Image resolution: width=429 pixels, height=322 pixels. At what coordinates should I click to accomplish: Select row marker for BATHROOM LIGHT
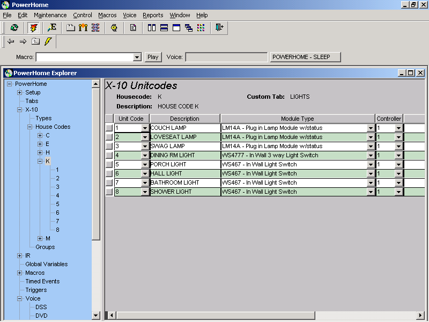pos(109,182)
